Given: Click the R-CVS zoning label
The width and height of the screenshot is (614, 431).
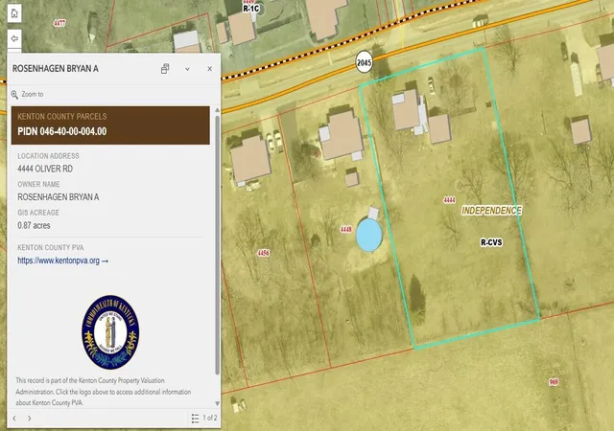Looking at the screenshot, I should [491, 242].
